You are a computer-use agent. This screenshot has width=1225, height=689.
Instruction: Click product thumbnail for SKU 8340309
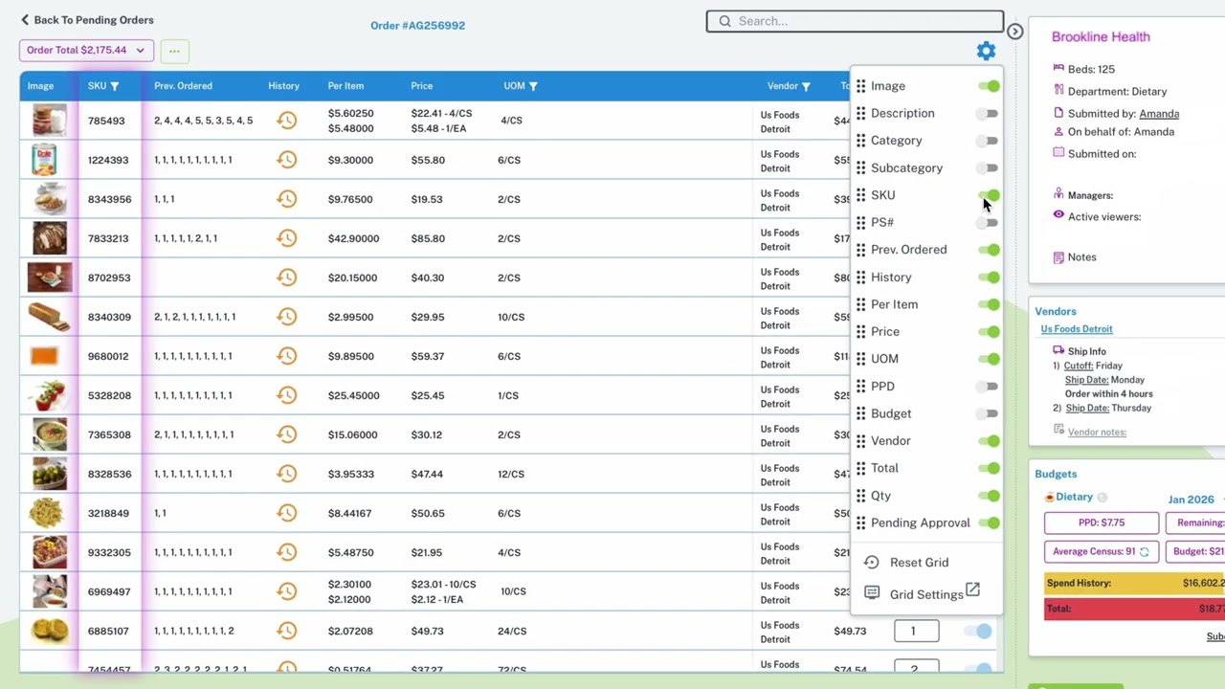pyautogui.click(x=49, y=317)
